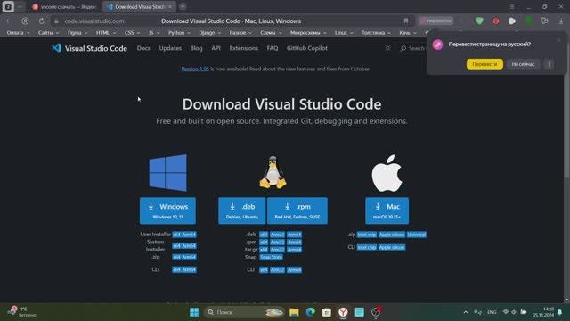
Task: Download Windows .zip x64 build
Action: [176, 257]
